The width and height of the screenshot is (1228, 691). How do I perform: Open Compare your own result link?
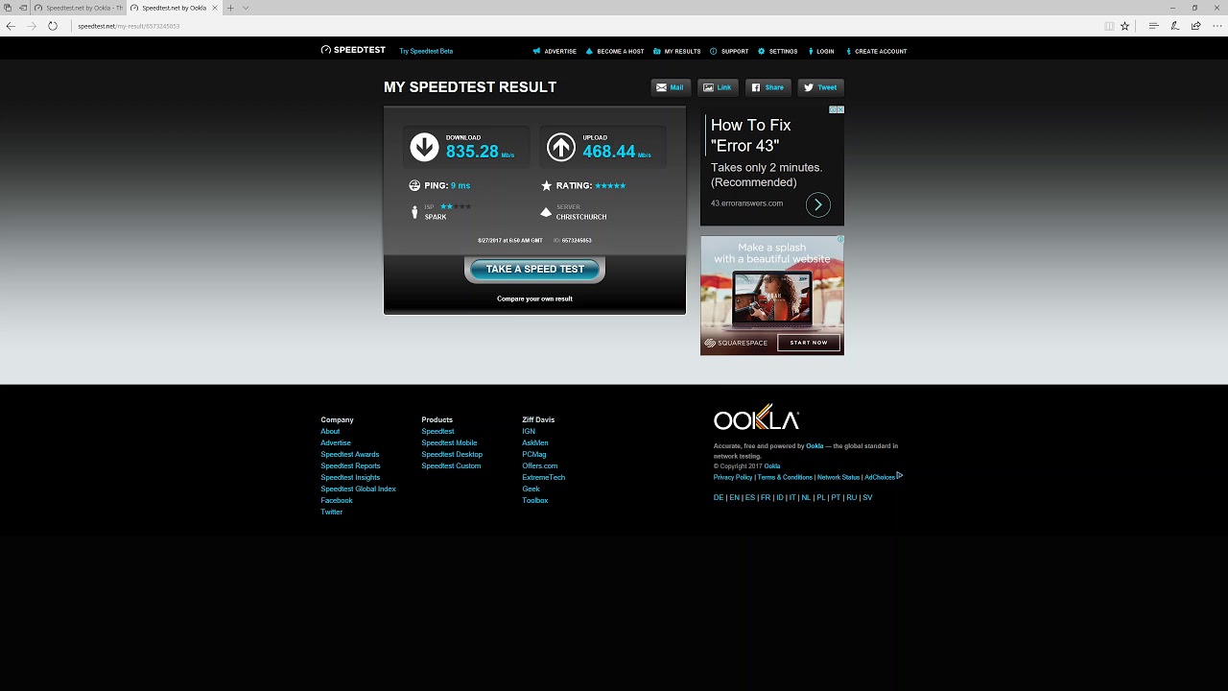pyautogui.click(x=534, y=298)
